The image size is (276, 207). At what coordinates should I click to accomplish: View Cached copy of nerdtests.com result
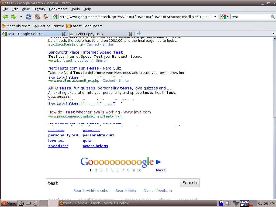(109, 80)
